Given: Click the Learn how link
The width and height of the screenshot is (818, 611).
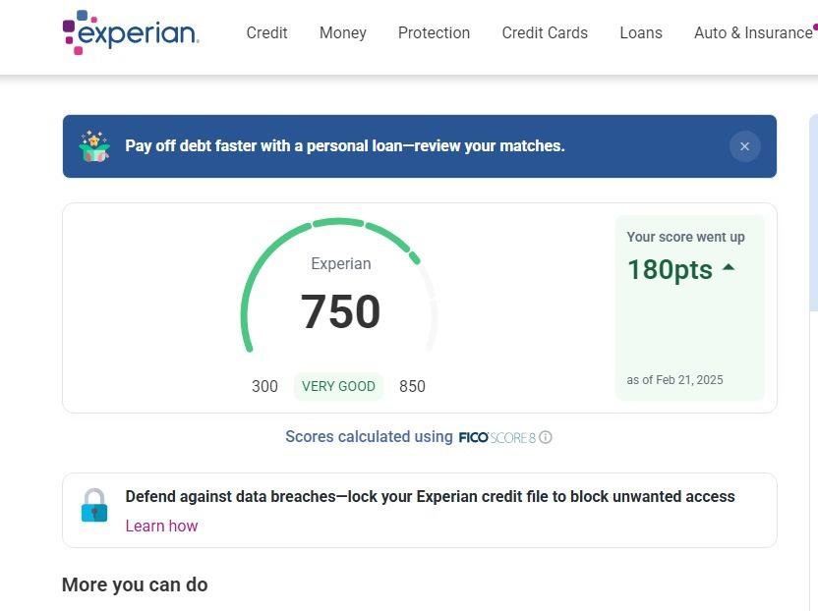Looking at the screenshot, I should 161,526.
